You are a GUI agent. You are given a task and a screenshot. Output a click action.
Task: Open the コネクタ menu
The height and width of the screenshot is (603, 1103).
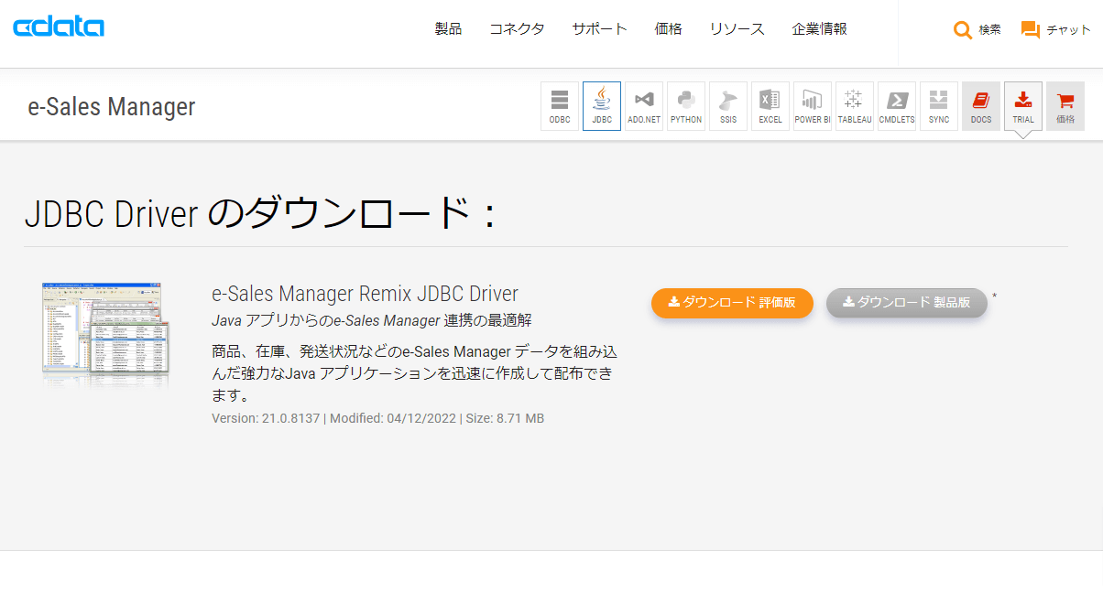[x=517, y=29]
